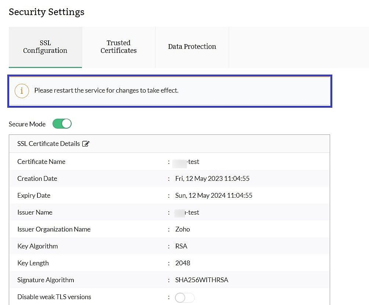Select the Issuer Name value ending in -test

pyautogui.click(x=187, y=212)
